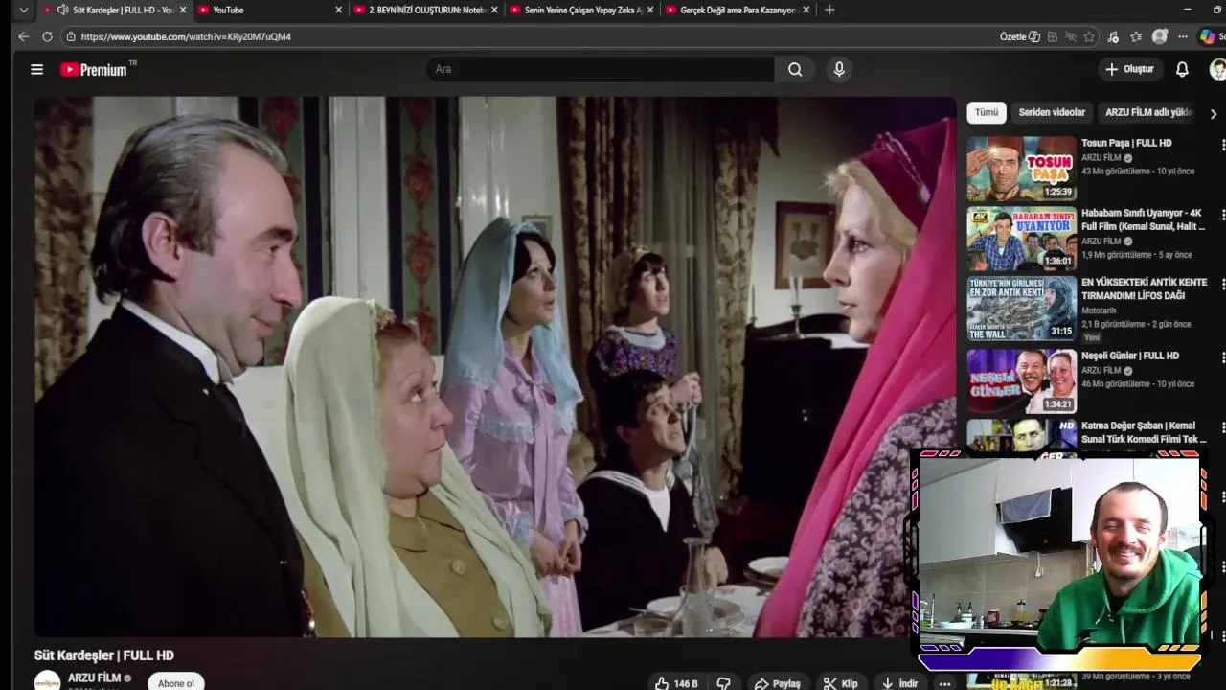1226x690 pixels.
Task: Add page to favorites star icon
Action: click(x=1089, y=36)
